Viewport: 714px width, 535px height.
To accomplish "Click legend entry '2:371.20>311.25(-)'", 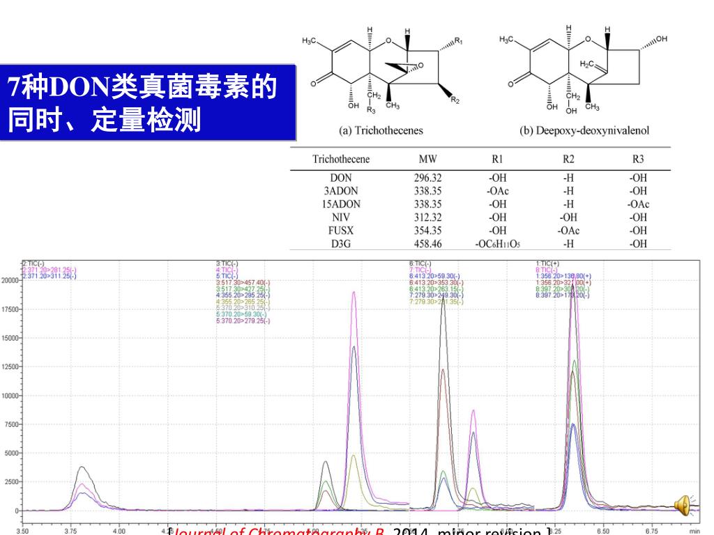I will coord(50,276).
